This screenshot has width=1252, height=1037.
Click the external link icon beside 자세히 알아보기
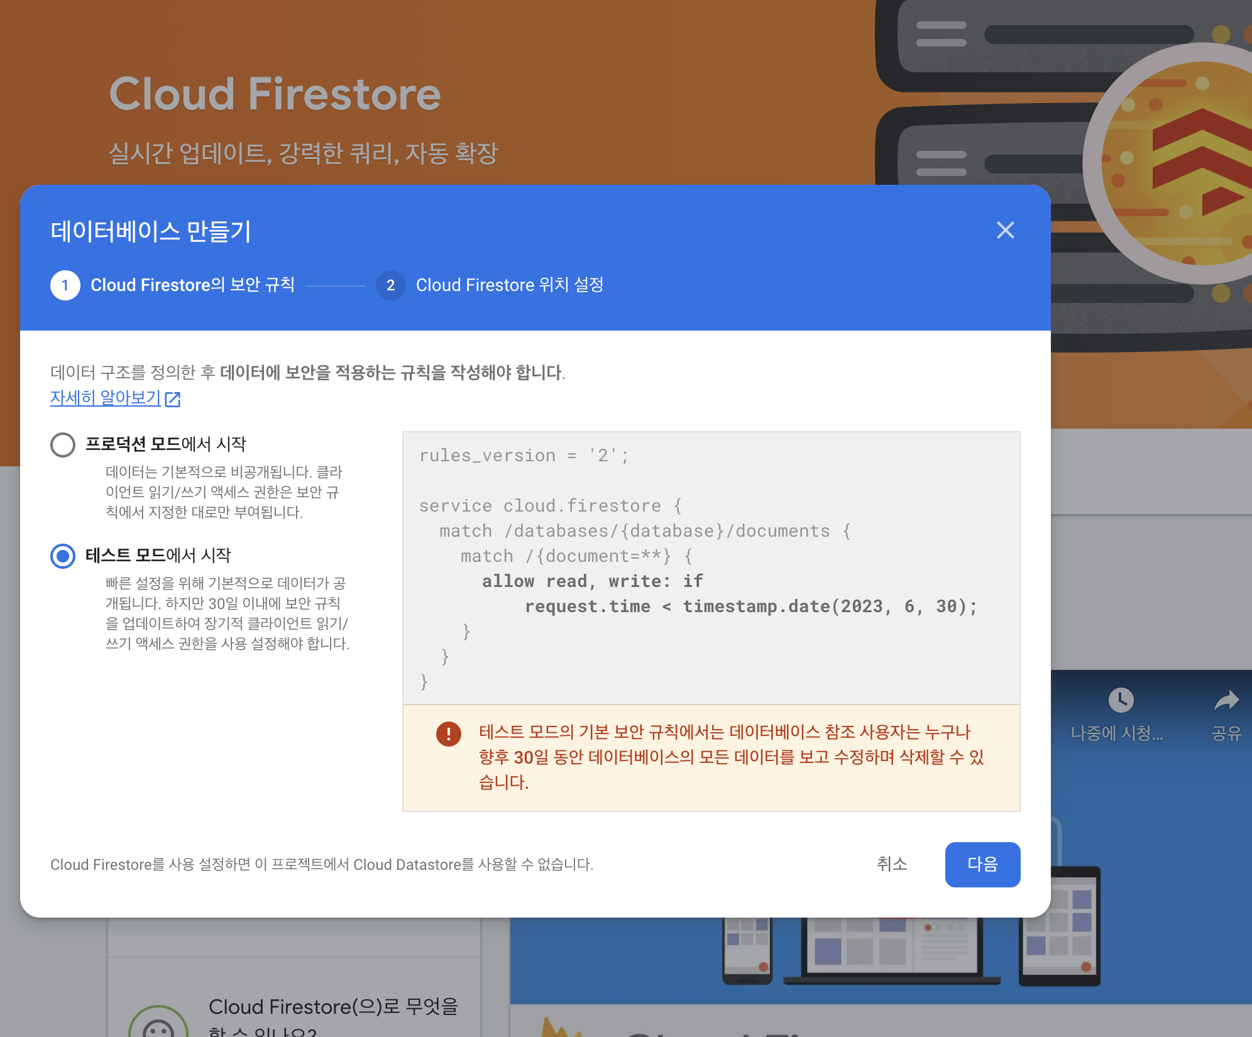click(x=173, y=399)
